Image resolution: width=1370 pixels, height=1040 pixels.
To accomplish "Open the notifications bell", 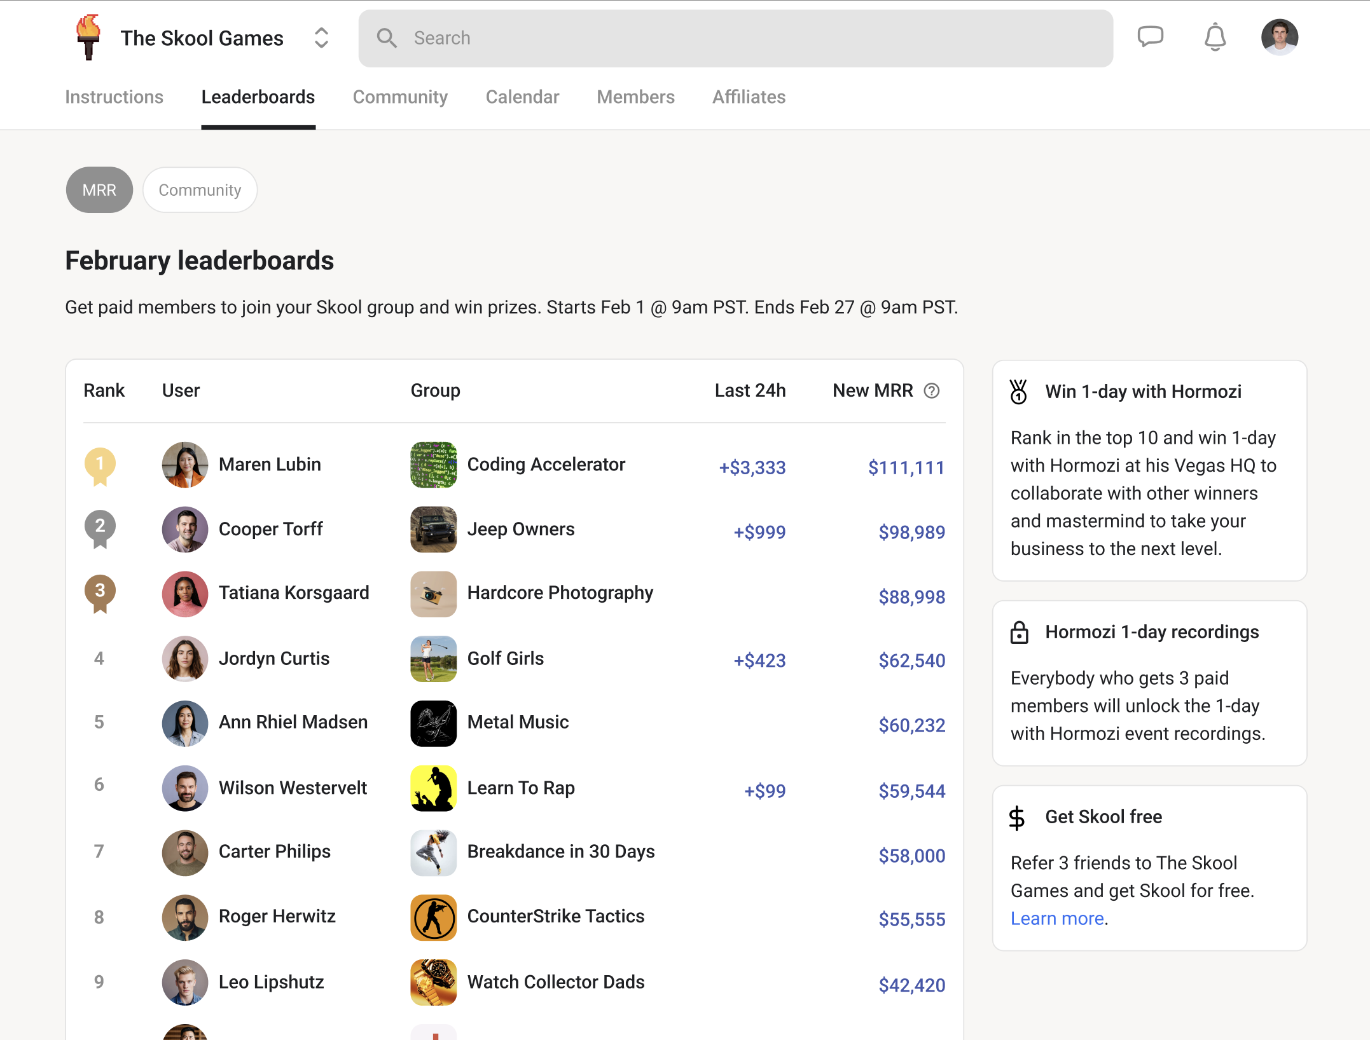I will click(x=1215, y=38).
